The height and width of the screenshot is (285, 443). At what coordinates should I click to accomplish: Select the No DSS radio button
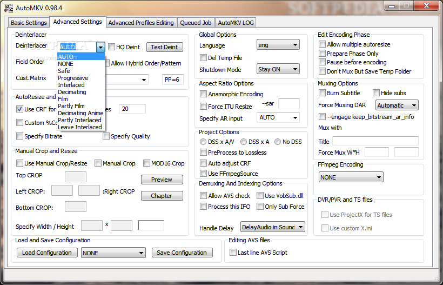point(278,142)
